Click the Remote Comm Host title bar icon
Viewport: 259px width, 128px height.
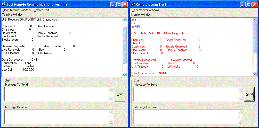(133, 4)
